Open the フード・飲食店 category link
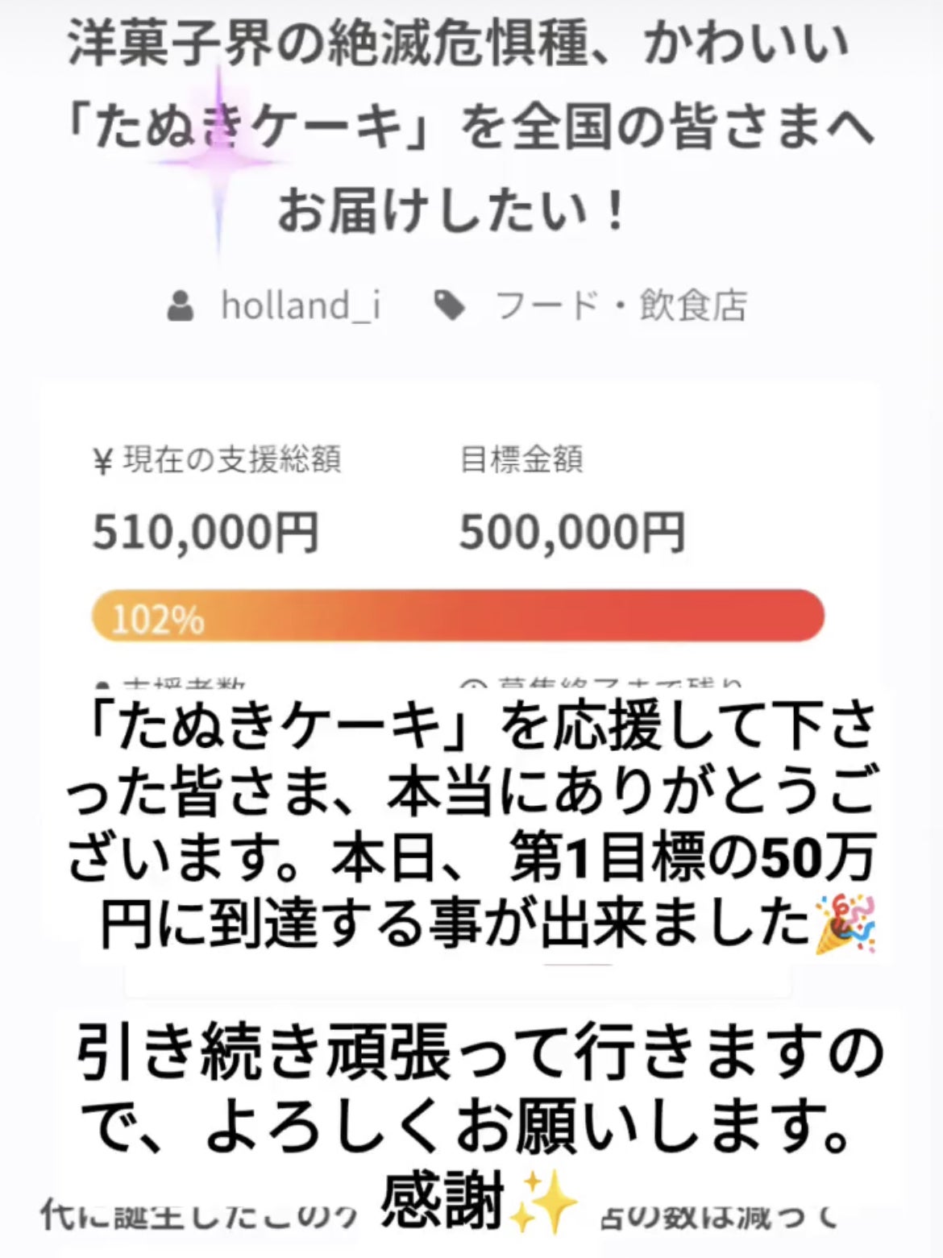The height and width of the screenshot is (1258, 943). pyautogui.click(x=621, y=306)
